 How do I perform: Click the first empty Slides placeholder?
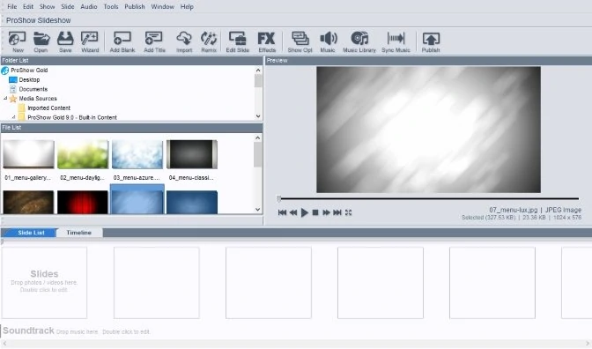(x=44, y=283)
